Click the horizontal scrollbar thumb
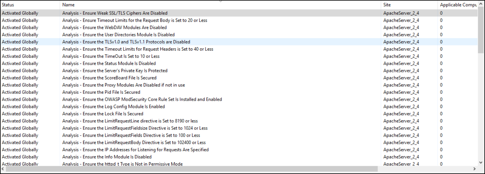485x174 pixels. pyautogui.click(x=191, y=169)
